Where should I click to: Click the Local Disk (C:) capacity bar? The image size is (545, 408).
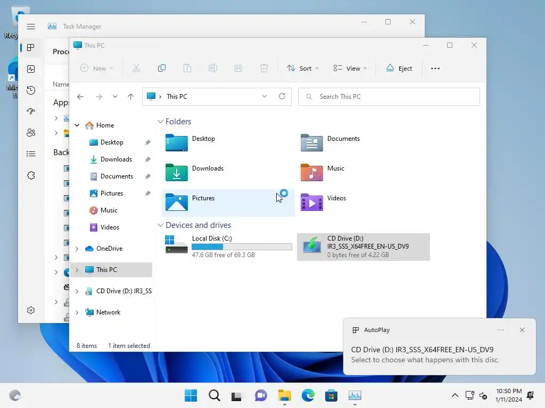(242, 246)
